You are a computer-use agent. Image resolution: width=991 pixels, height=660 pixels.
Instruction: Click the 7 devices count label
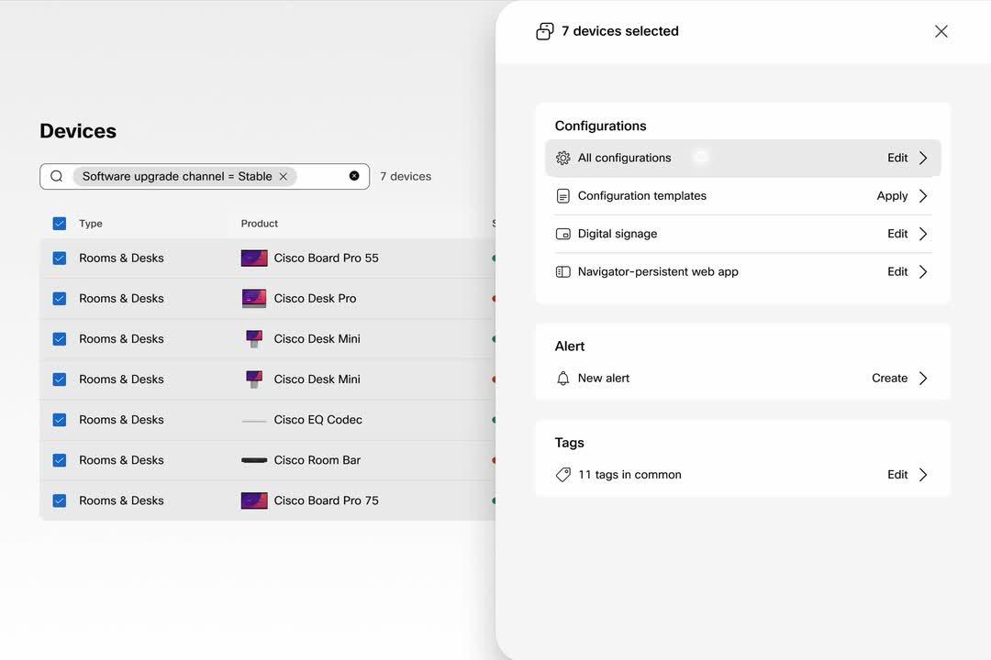coord(406,176)
